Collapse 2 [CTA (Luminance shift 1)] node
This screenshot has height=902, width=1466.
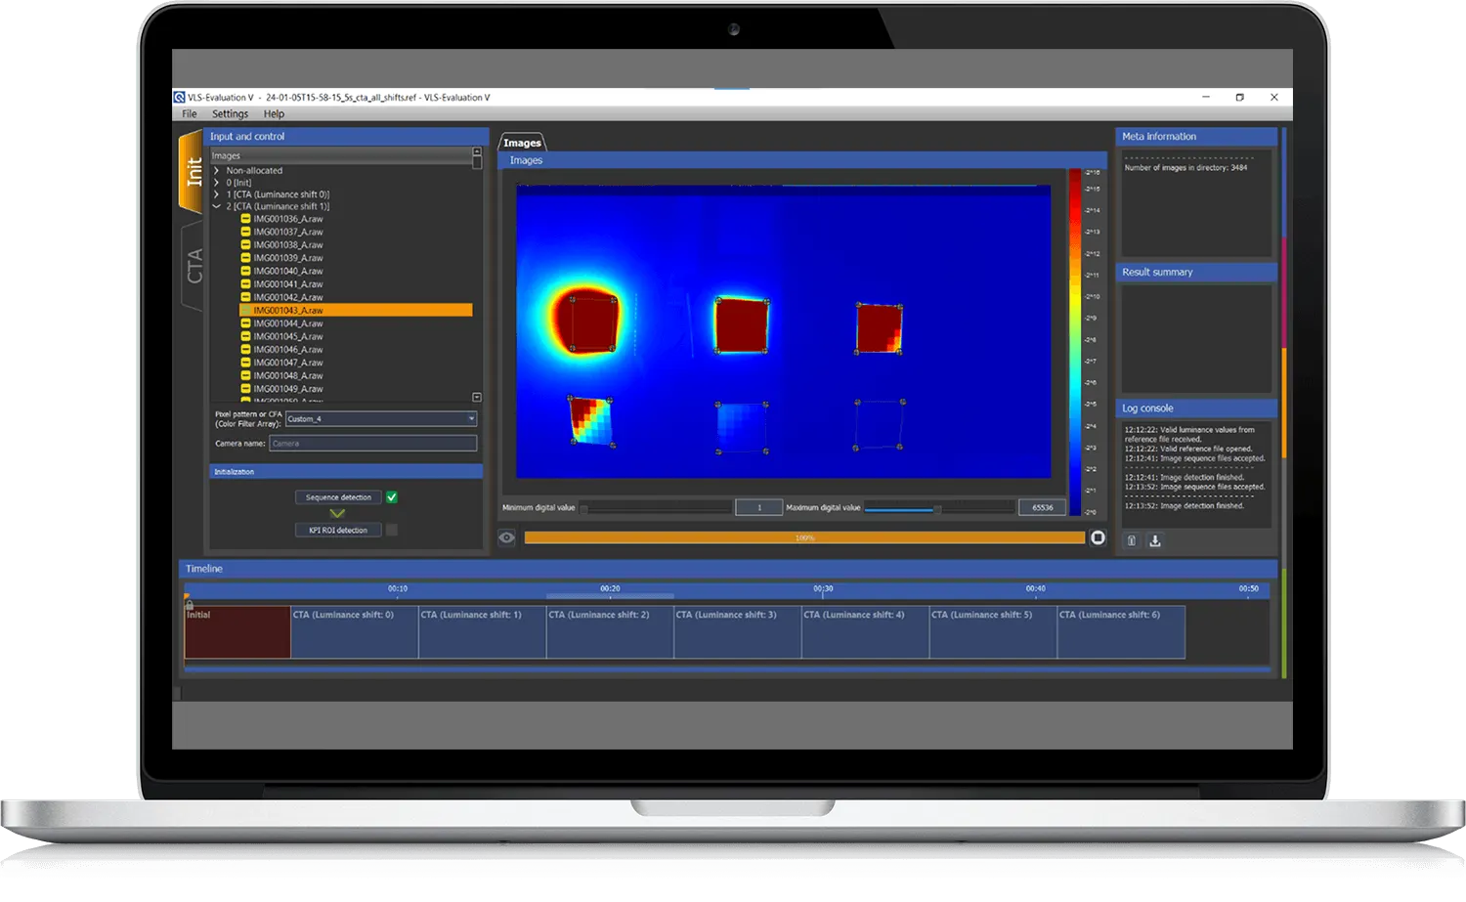[217, 206]
